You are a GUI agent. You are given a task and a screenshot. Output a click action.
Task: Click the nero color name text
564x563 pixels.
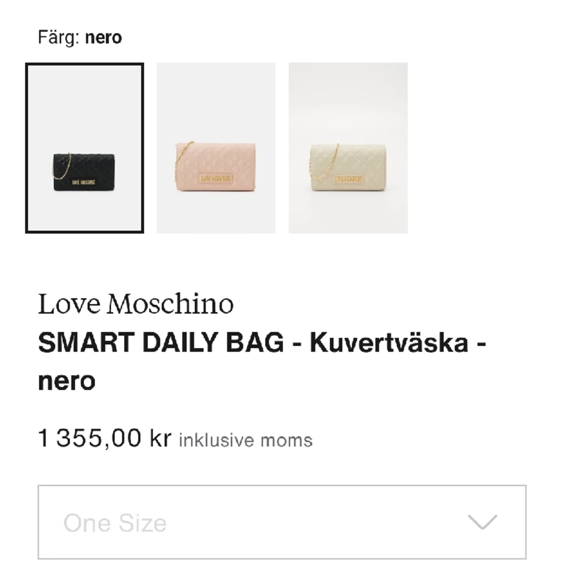[104, 37]
